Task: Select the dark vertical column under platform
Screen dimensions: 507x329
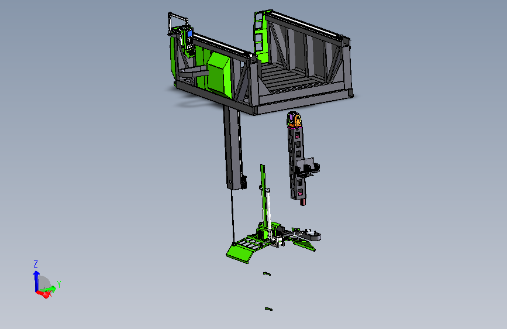Action: pyautogui.click(x=234, y=148)
